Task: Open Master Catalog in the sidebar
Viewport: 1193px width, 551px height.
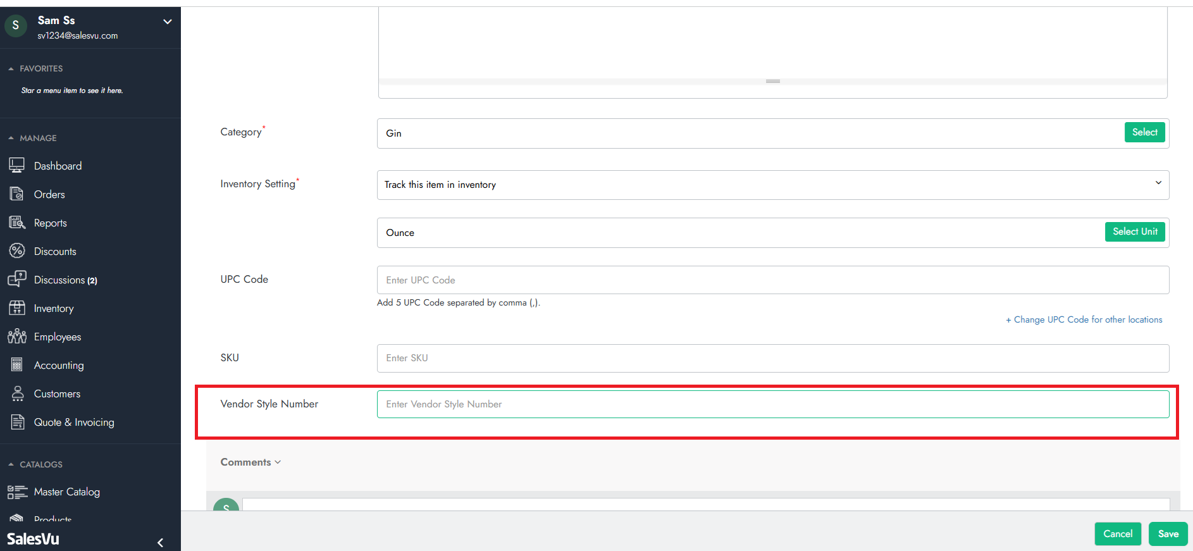Action: coord(66,492)
